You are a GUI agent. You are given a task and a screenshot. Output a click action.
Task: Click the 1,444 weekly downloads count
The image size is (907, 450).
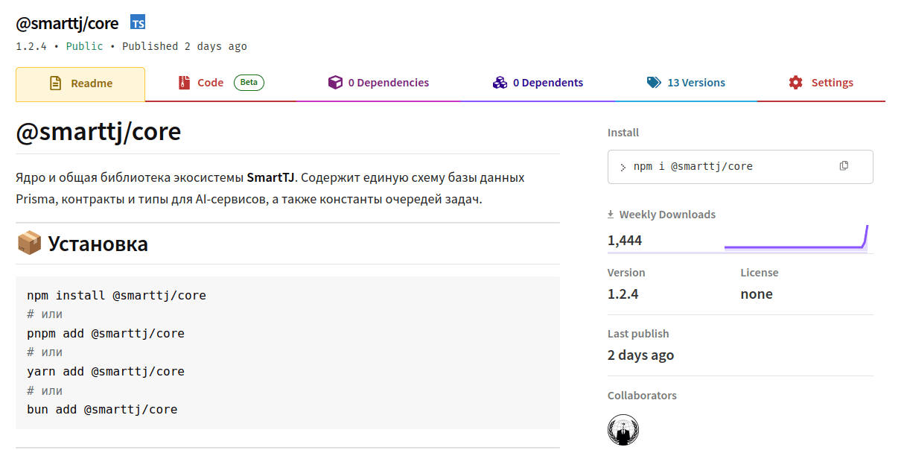(x=625, y=240)
